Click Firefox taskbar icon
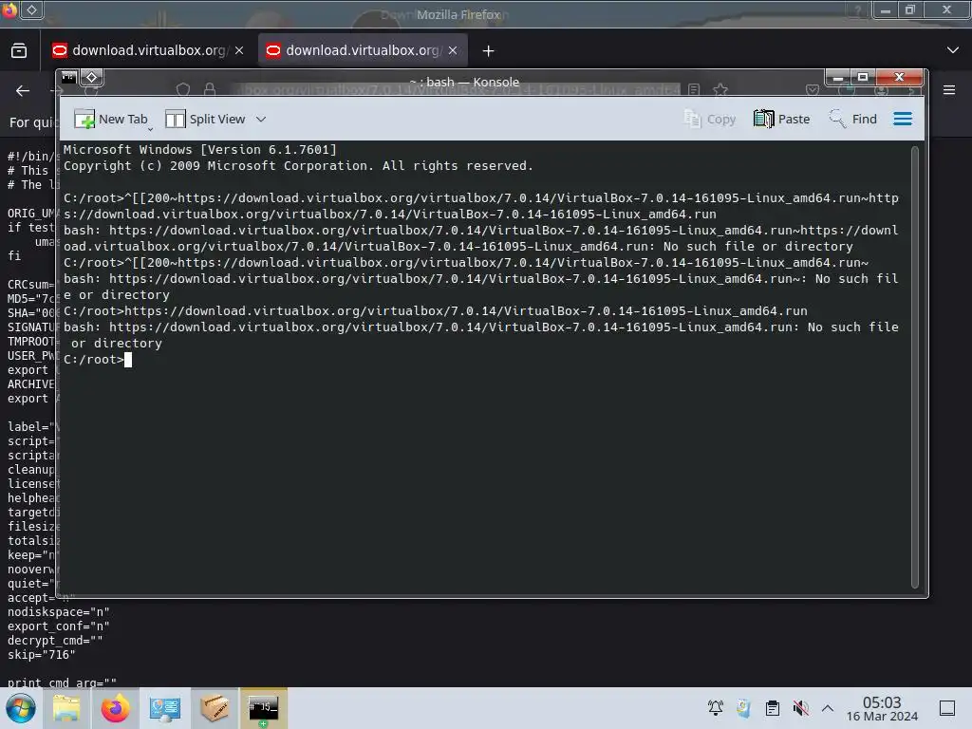Image resolution: width=972 pixels, height=729 pixels. pyautogui.click(x=115, y=708)
